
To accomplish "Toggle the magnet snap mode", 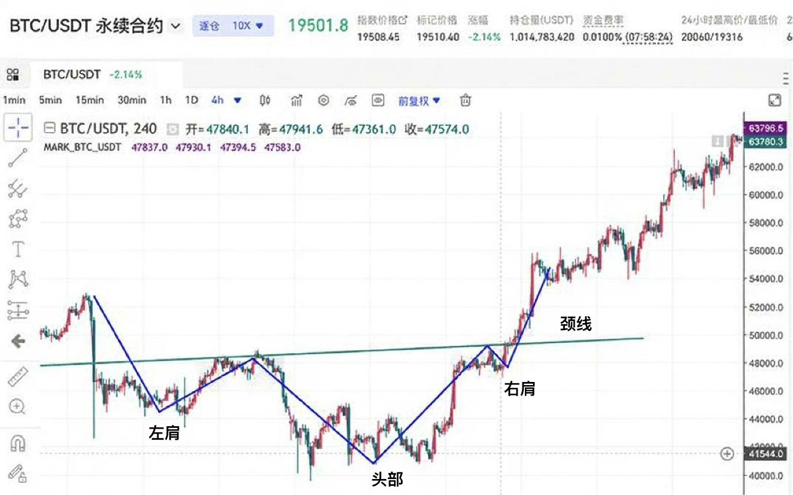I will [x=18, y=442].
